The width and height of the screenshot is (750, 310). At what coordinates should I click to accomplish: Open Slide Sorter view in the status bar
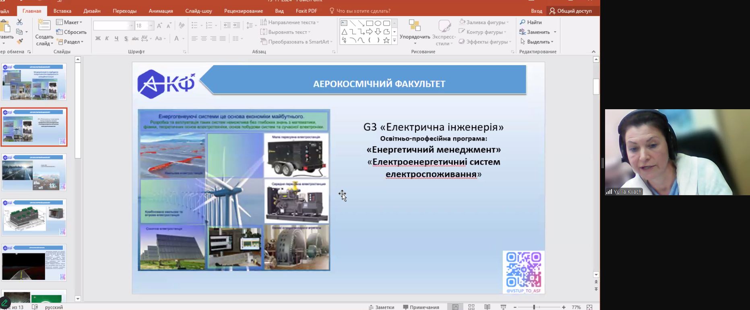(x=471, y=307)
